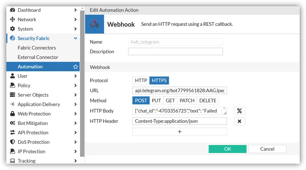This screenshot has width=306, height=170.
Task: Click the Content-Type header field
Action: pos(180,121)
